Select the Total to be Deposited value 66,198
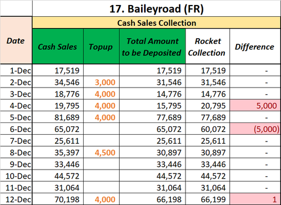Image resolution: width=281 pixels, height=205 pixels. coord(152,199)
